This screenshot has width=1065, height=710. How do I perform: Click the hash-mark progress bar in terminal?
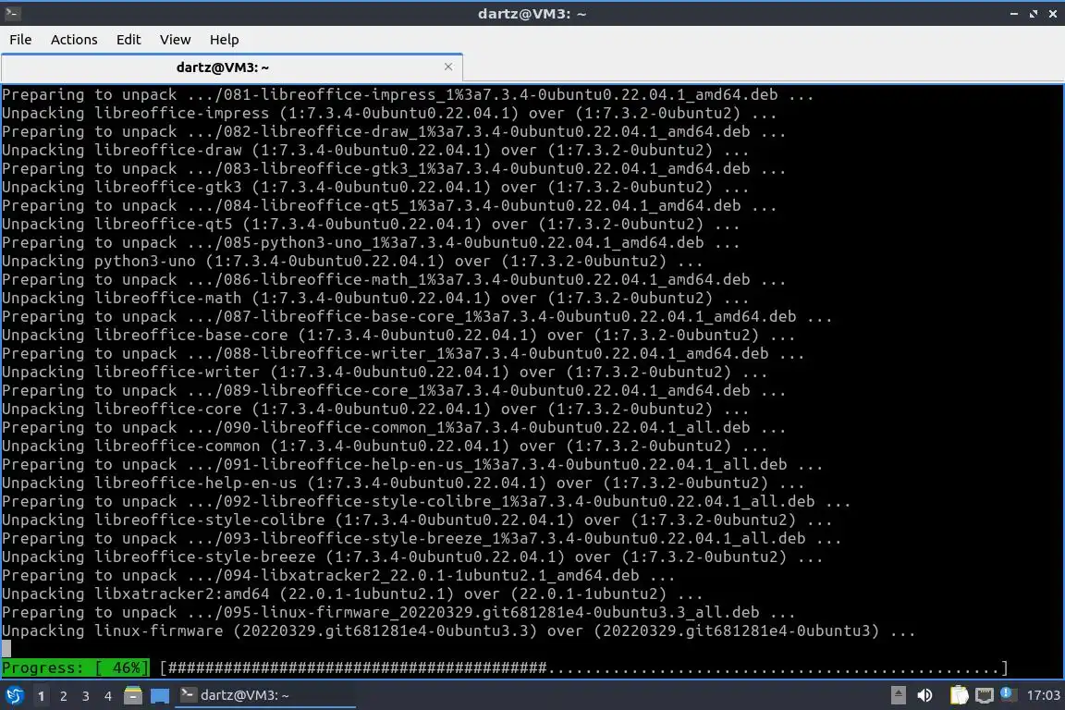coord(583,667)
